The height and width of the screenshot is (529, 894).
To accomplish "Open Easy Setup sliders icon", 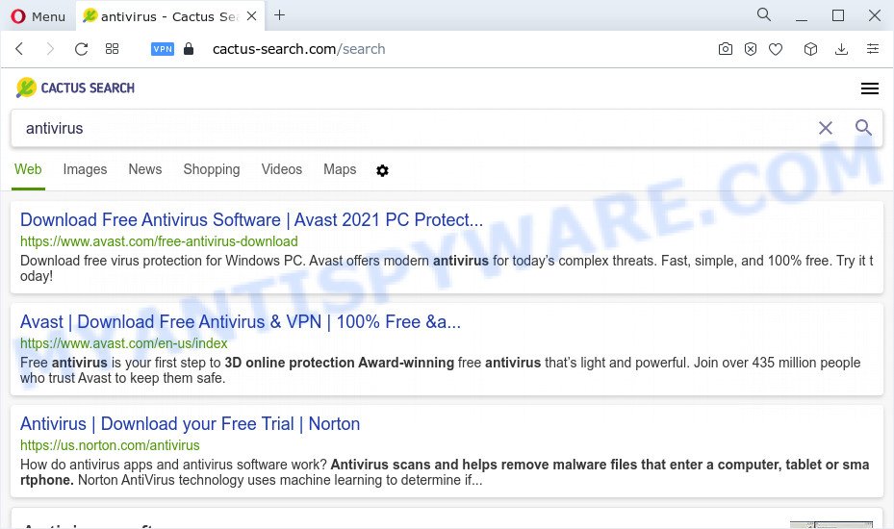I will (872, 49).
